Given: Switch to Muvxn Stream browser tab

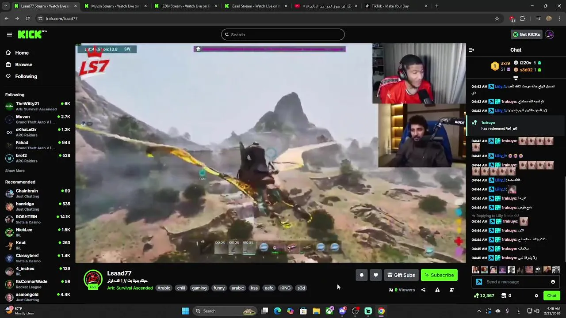Looking at the screenshot, I should click(x=115, y=6).
